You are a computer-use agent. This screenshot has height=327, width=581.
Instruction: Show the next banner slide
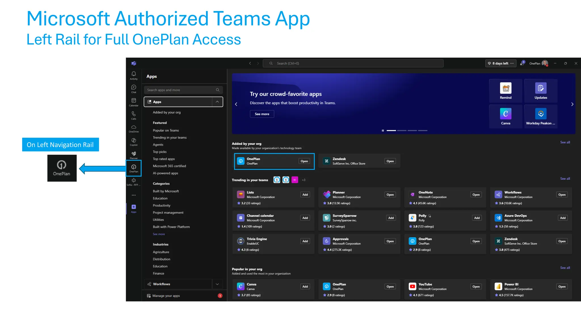pyautogui.click(x=572, y=104)
